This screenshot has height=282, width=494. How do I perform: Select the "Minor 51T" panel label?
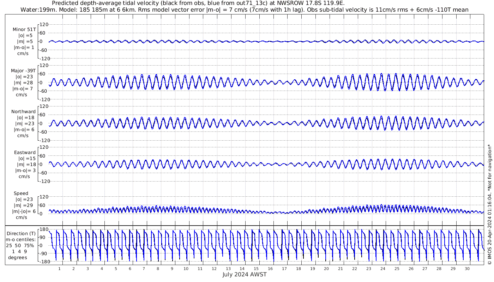pyautogui.click(x=24, y=30)
